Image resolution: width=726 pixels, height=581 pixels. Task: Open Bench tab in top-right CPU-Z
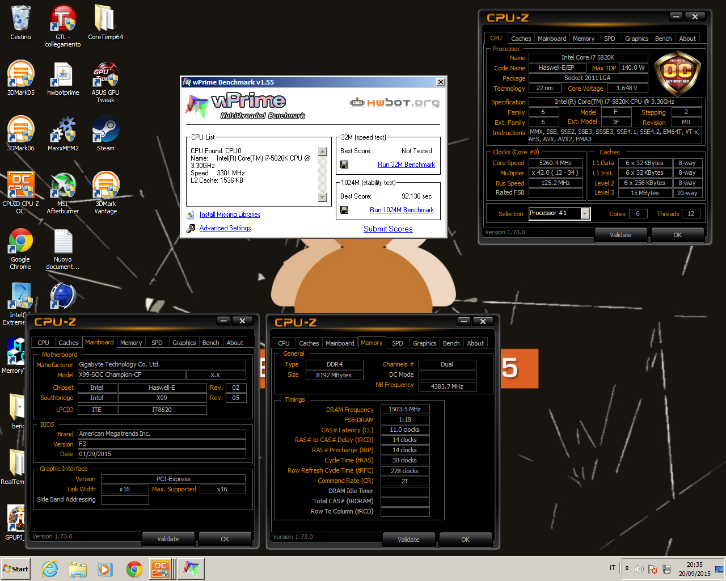pyautogui.click(x=663, y=39)
